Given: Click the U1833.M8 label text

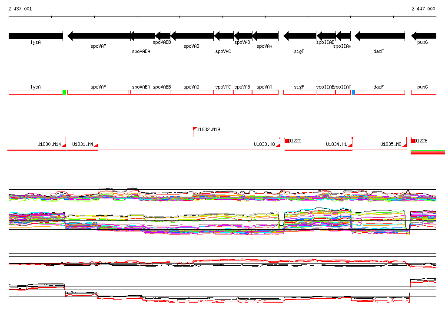Looking at the screenshot, I should [x=265, y=144].
